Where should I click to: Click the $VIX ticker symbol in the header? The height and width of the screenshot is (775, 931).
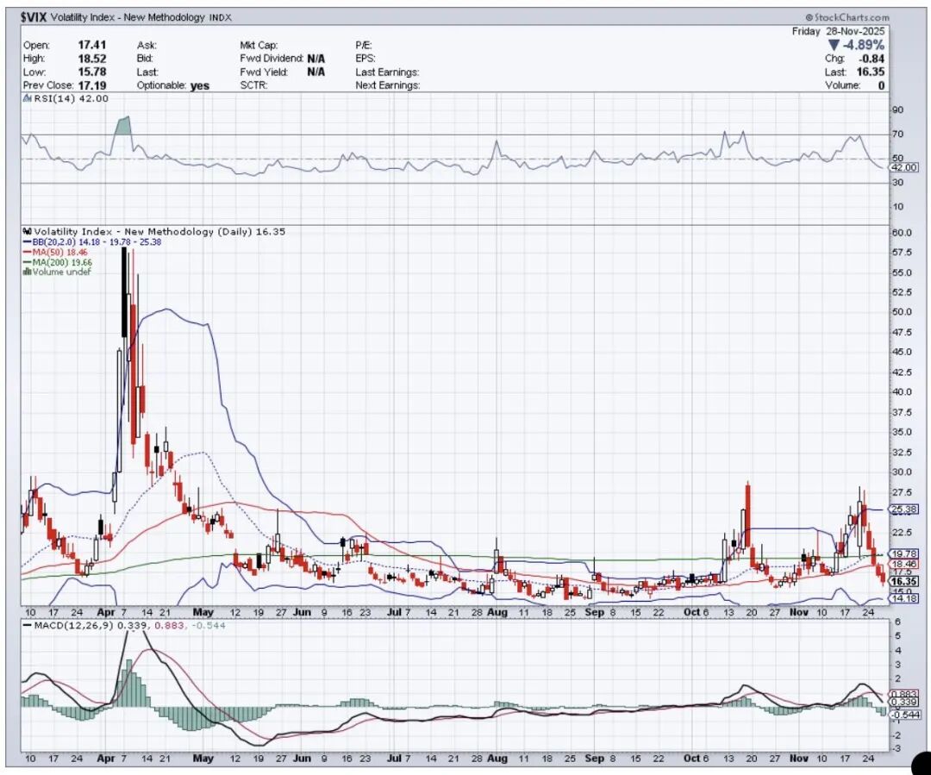pyautogui.click(x=34, y=17)
